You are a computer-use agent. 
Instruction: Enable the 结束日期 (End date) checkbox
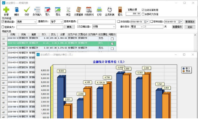[152, 21]
